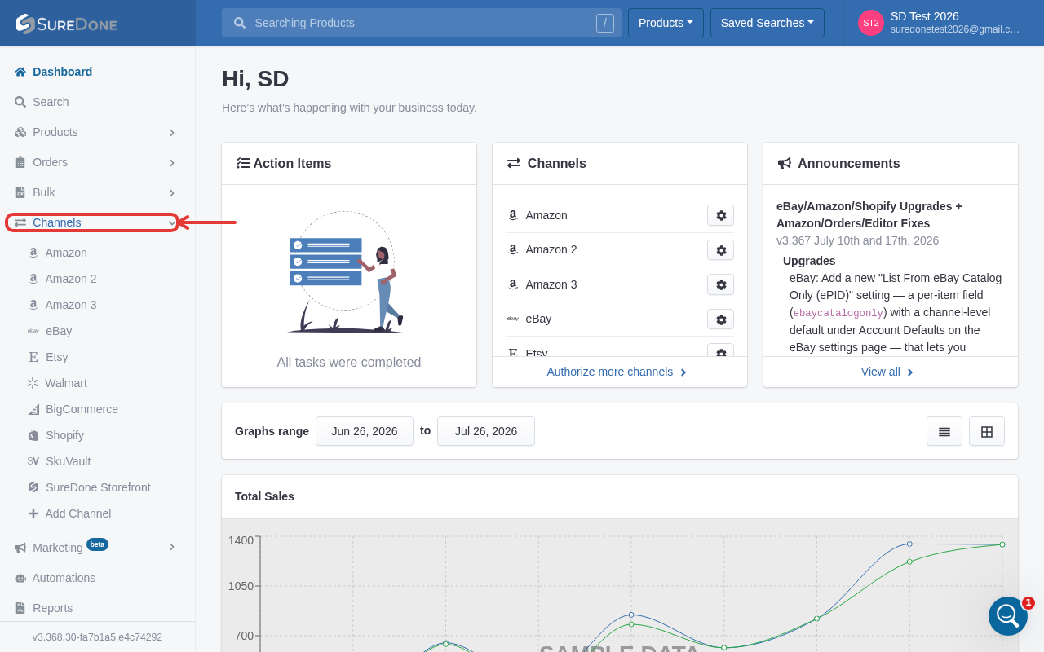Open the Saved Searches dropdown
Viewport: 1044px width, 652px height.
(768, 23)
